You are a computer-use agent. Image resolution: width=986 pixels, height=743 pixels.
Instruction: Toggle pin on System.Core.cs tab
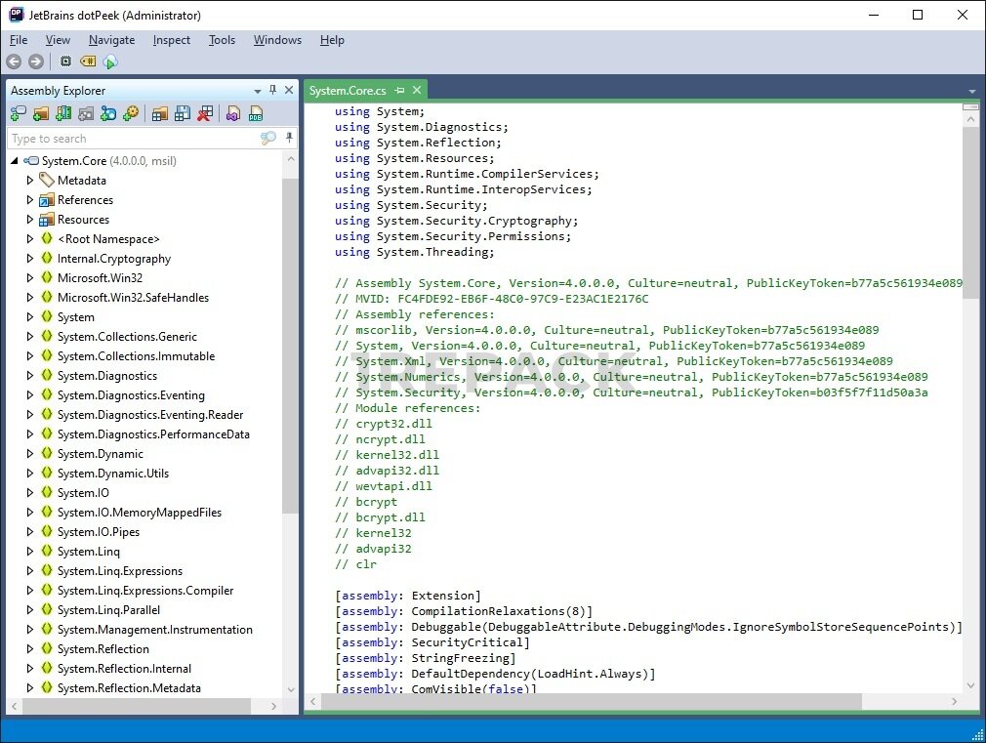coord(399,91)
